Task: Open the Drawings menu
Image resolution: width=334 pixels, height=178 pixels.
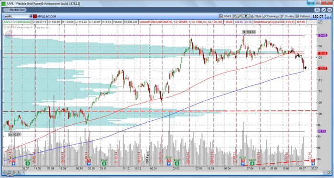Action: point(271,16)
